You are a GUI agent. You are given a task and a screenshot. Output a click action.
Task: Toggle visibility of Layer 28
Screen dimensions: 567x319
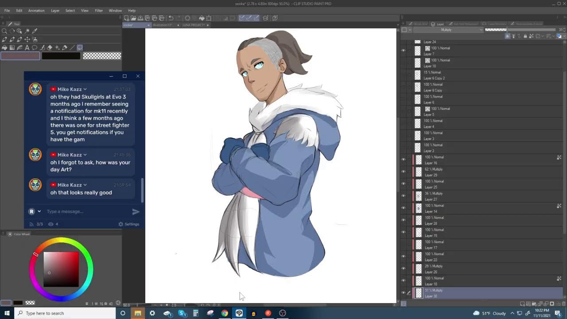tap(403, 220)
